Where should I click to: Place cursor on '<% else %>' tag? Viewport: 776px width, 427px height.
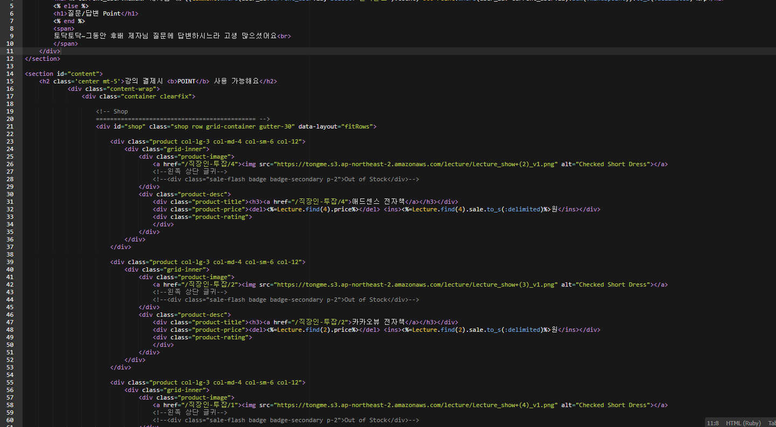click(71, 6)
